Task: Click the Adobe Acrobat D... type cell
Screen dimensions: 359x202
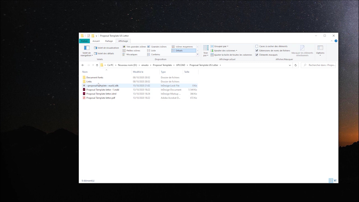Action: click(x=171, y=98)
